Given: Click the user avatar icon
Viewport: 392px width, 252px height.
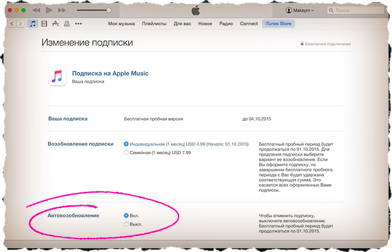Looking at the screenshot, I should coord(289,11).
